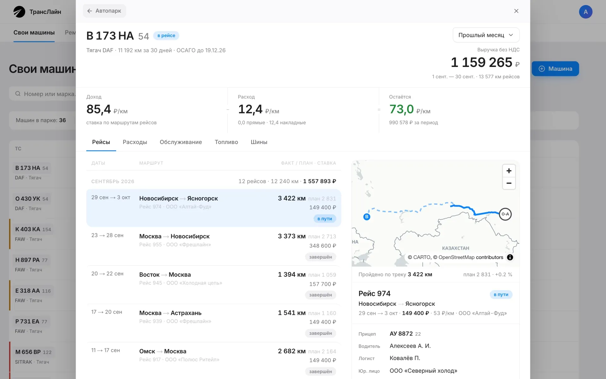
Task: Click the search magnifier icon
Action: pyautogui.click(x=18, y=94)
